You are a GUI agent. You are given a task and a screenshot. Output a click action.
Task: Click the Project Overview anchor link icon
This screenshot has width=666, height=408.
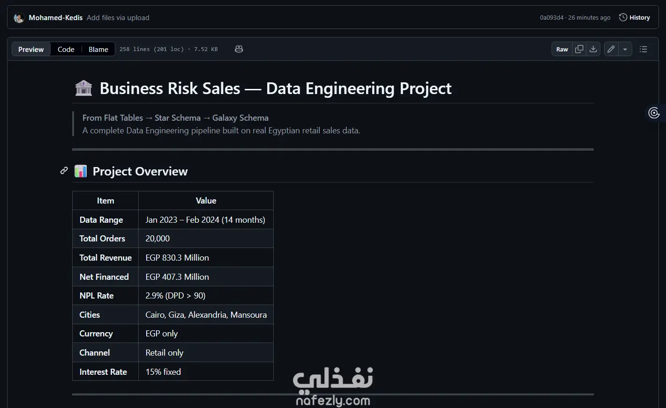pos(64,171)
